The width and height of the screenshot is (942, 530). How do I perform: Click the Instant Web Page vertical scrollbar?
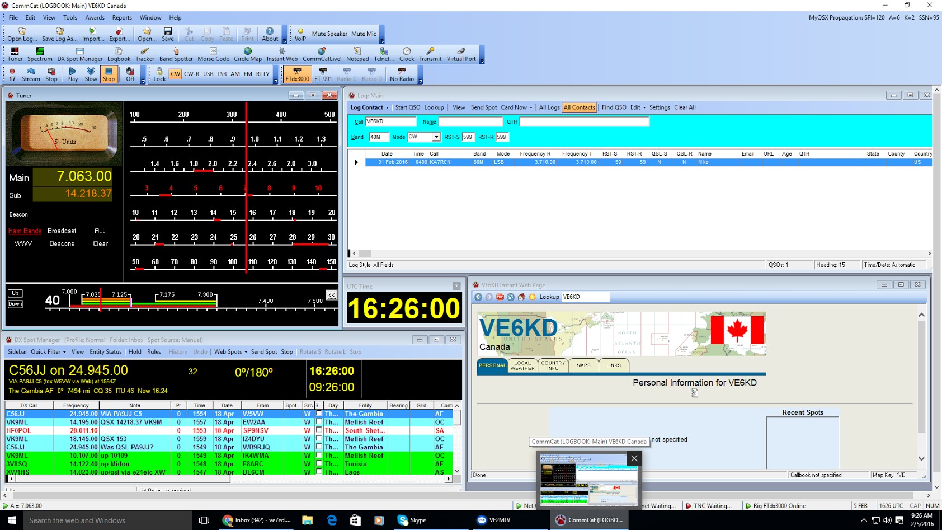pos(921,386)
